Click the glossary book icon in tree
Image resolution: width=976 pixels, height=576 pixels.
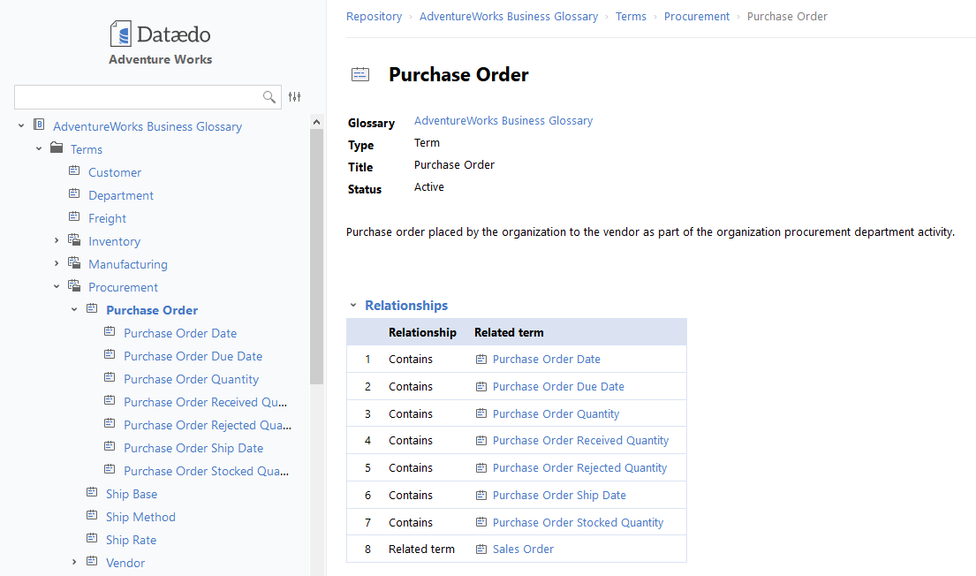click(39, 125)
